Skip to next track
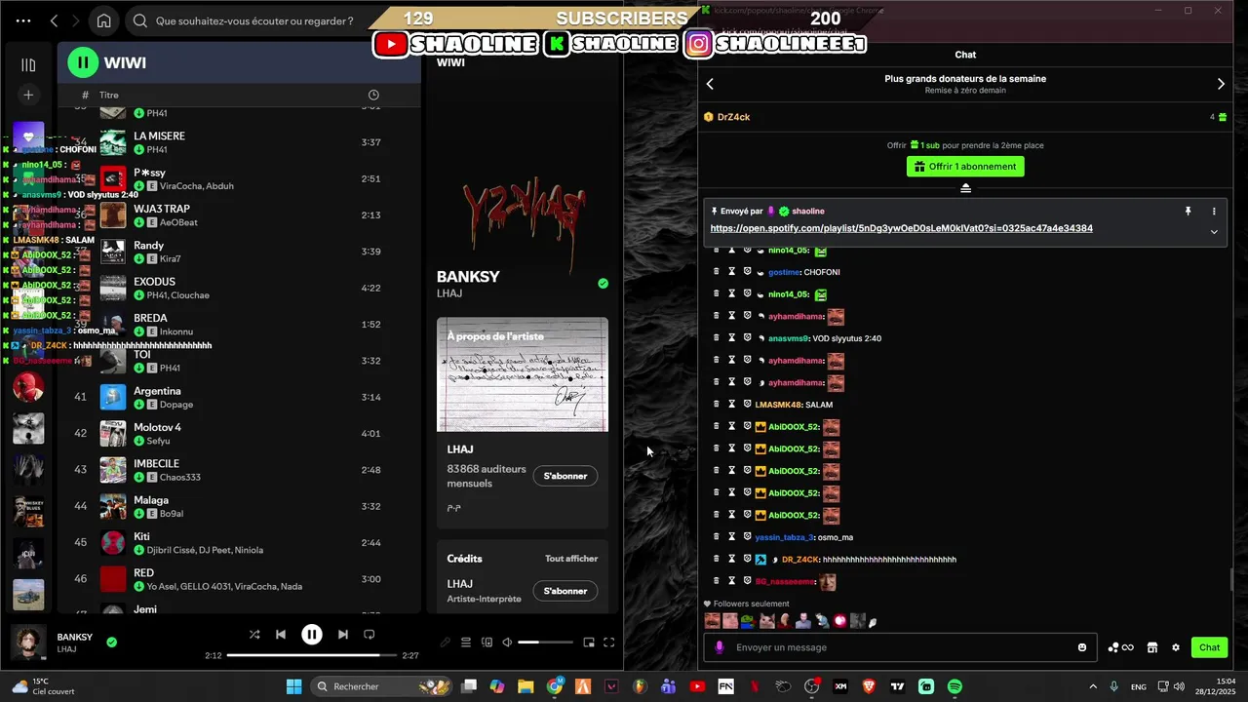 343,635
